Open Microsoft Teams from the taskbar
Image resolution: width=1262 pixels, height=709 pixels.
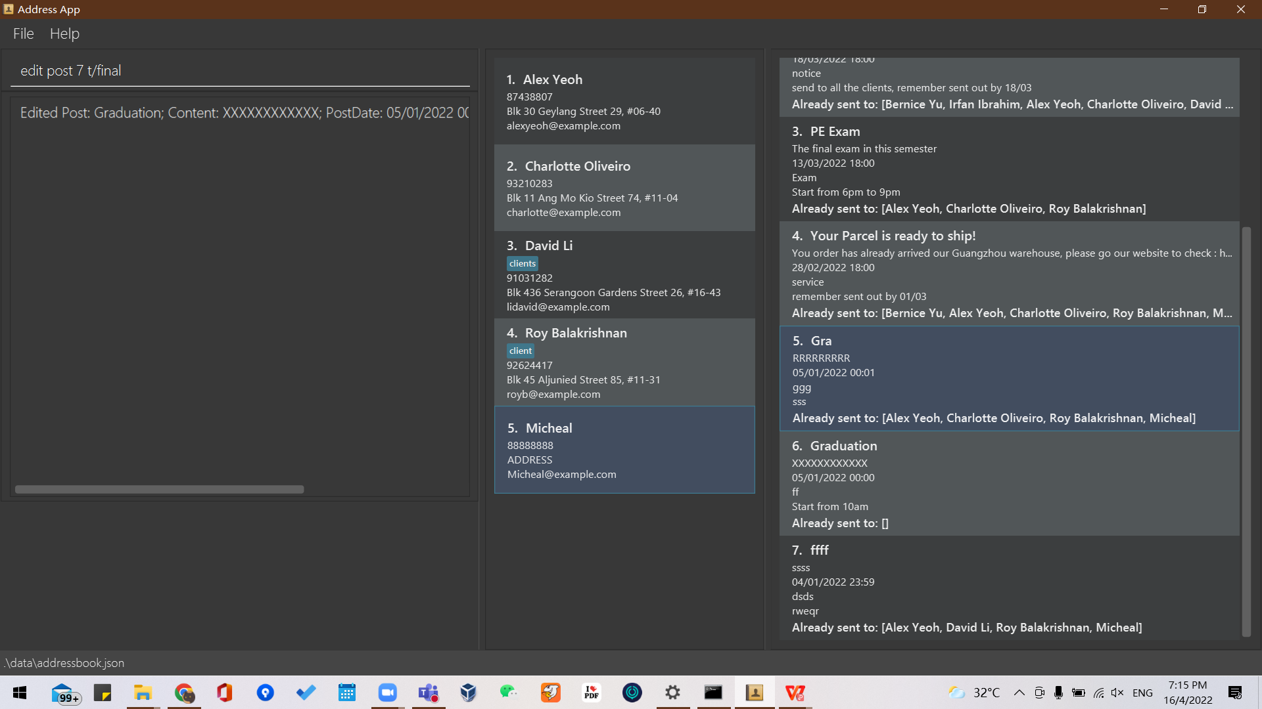coord(428,693)
